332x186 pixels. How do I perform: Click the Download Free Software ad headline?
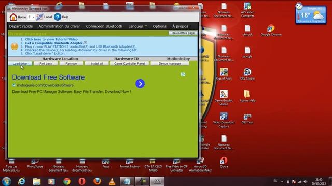48,78
